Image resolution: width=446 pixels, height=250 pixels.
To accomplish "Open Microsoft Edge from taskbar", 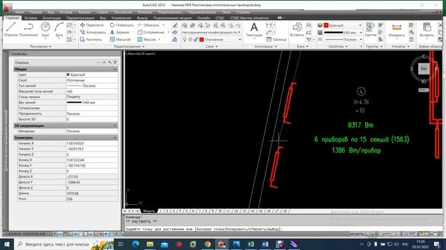I will pos(136,244).
